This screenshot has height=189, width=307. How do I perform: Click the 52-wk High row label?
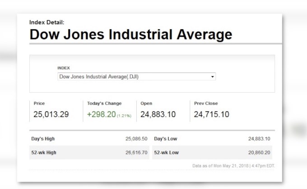pyautogui.click(x=44, y=153)
